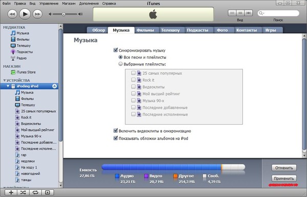307x197 pixels.
Task: Check the Последние добавленные playlist checkbox
Action: [134, 107]
